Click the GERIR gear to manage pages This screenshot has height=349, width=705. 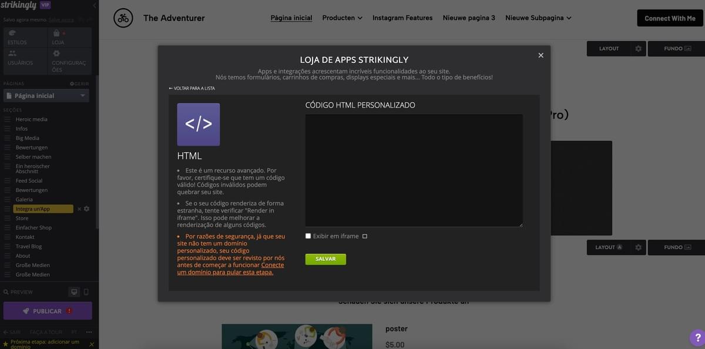79,84
